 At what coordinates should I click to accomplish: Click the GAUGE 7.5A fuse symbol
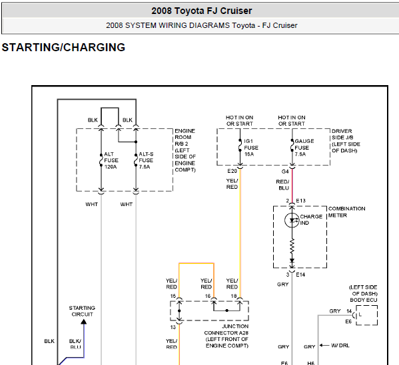click(x=292, y=146)
